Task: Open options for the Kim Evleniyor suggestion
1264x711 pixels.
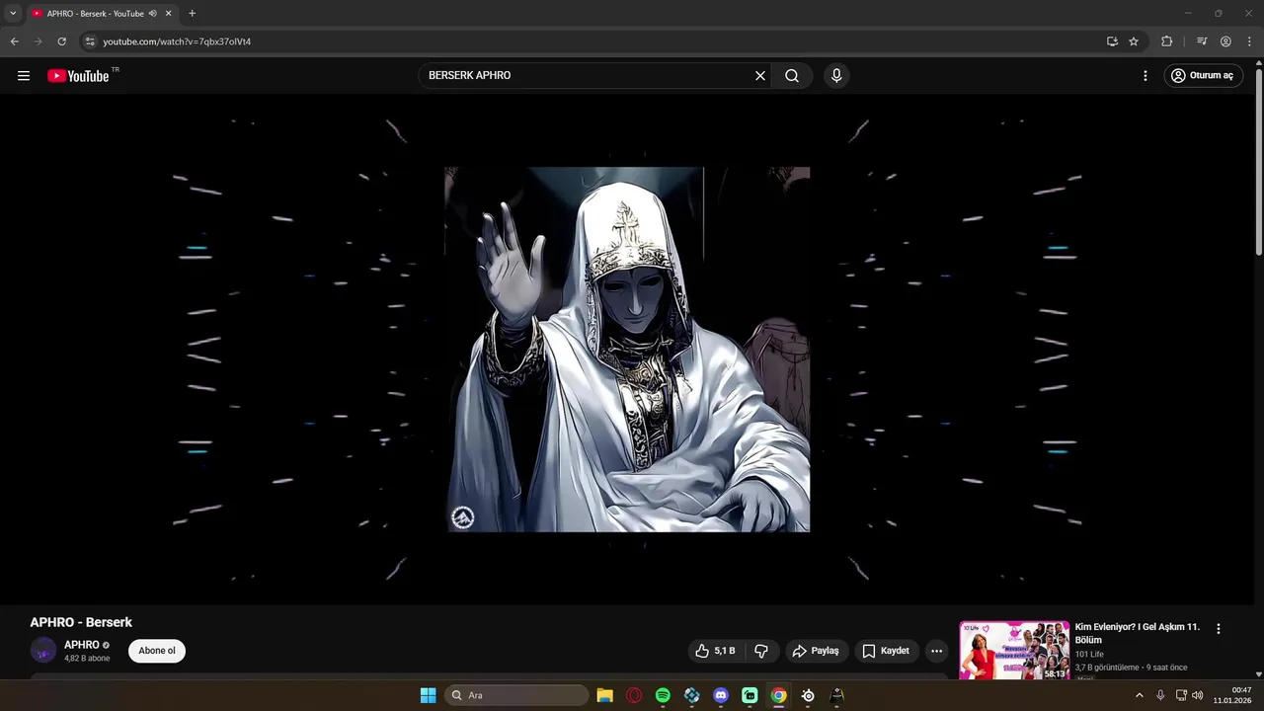Action: coord(1219,629)
